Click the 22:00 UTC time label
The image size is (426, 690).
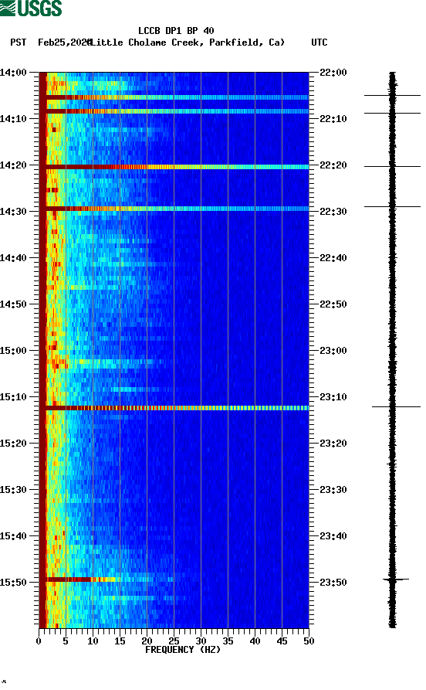[333, 72]
